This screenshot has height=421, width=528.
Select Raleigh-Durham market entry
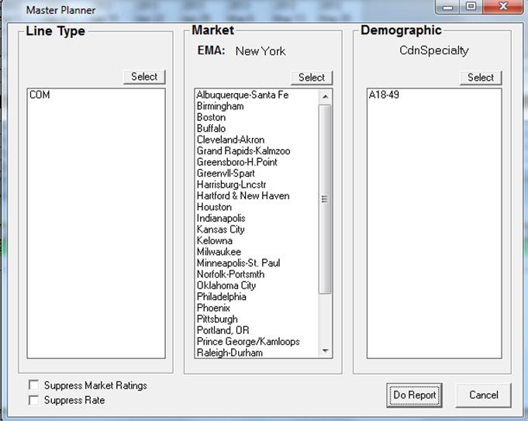click(229, 353)
